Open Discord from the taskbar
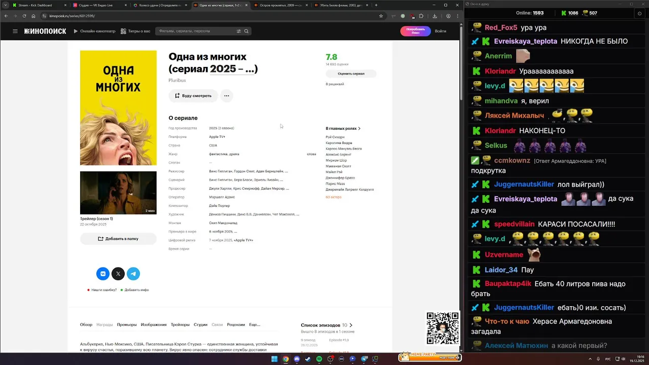This screenshot has height=365, width=649. [297, 359]
